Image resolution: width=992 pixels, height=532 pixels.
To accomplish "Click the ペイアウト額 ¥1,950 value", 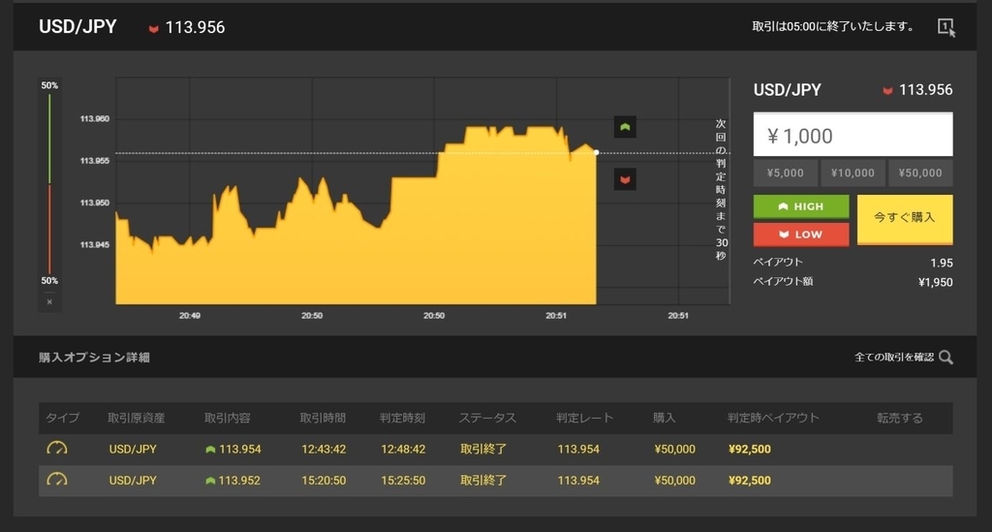I will coord(935,282).
